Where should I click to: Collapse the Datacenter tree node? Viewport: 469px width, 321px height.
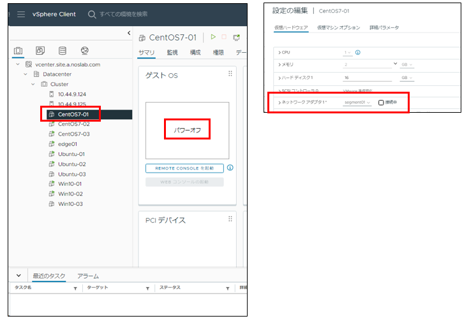coord(26,74)
